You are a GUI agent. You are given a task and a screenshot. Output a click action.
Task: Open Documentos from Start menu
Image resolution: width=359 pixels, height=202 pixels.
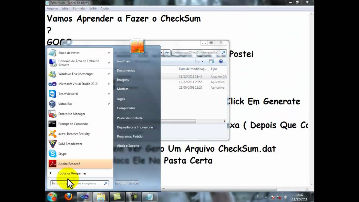click(x=126, y=70)
